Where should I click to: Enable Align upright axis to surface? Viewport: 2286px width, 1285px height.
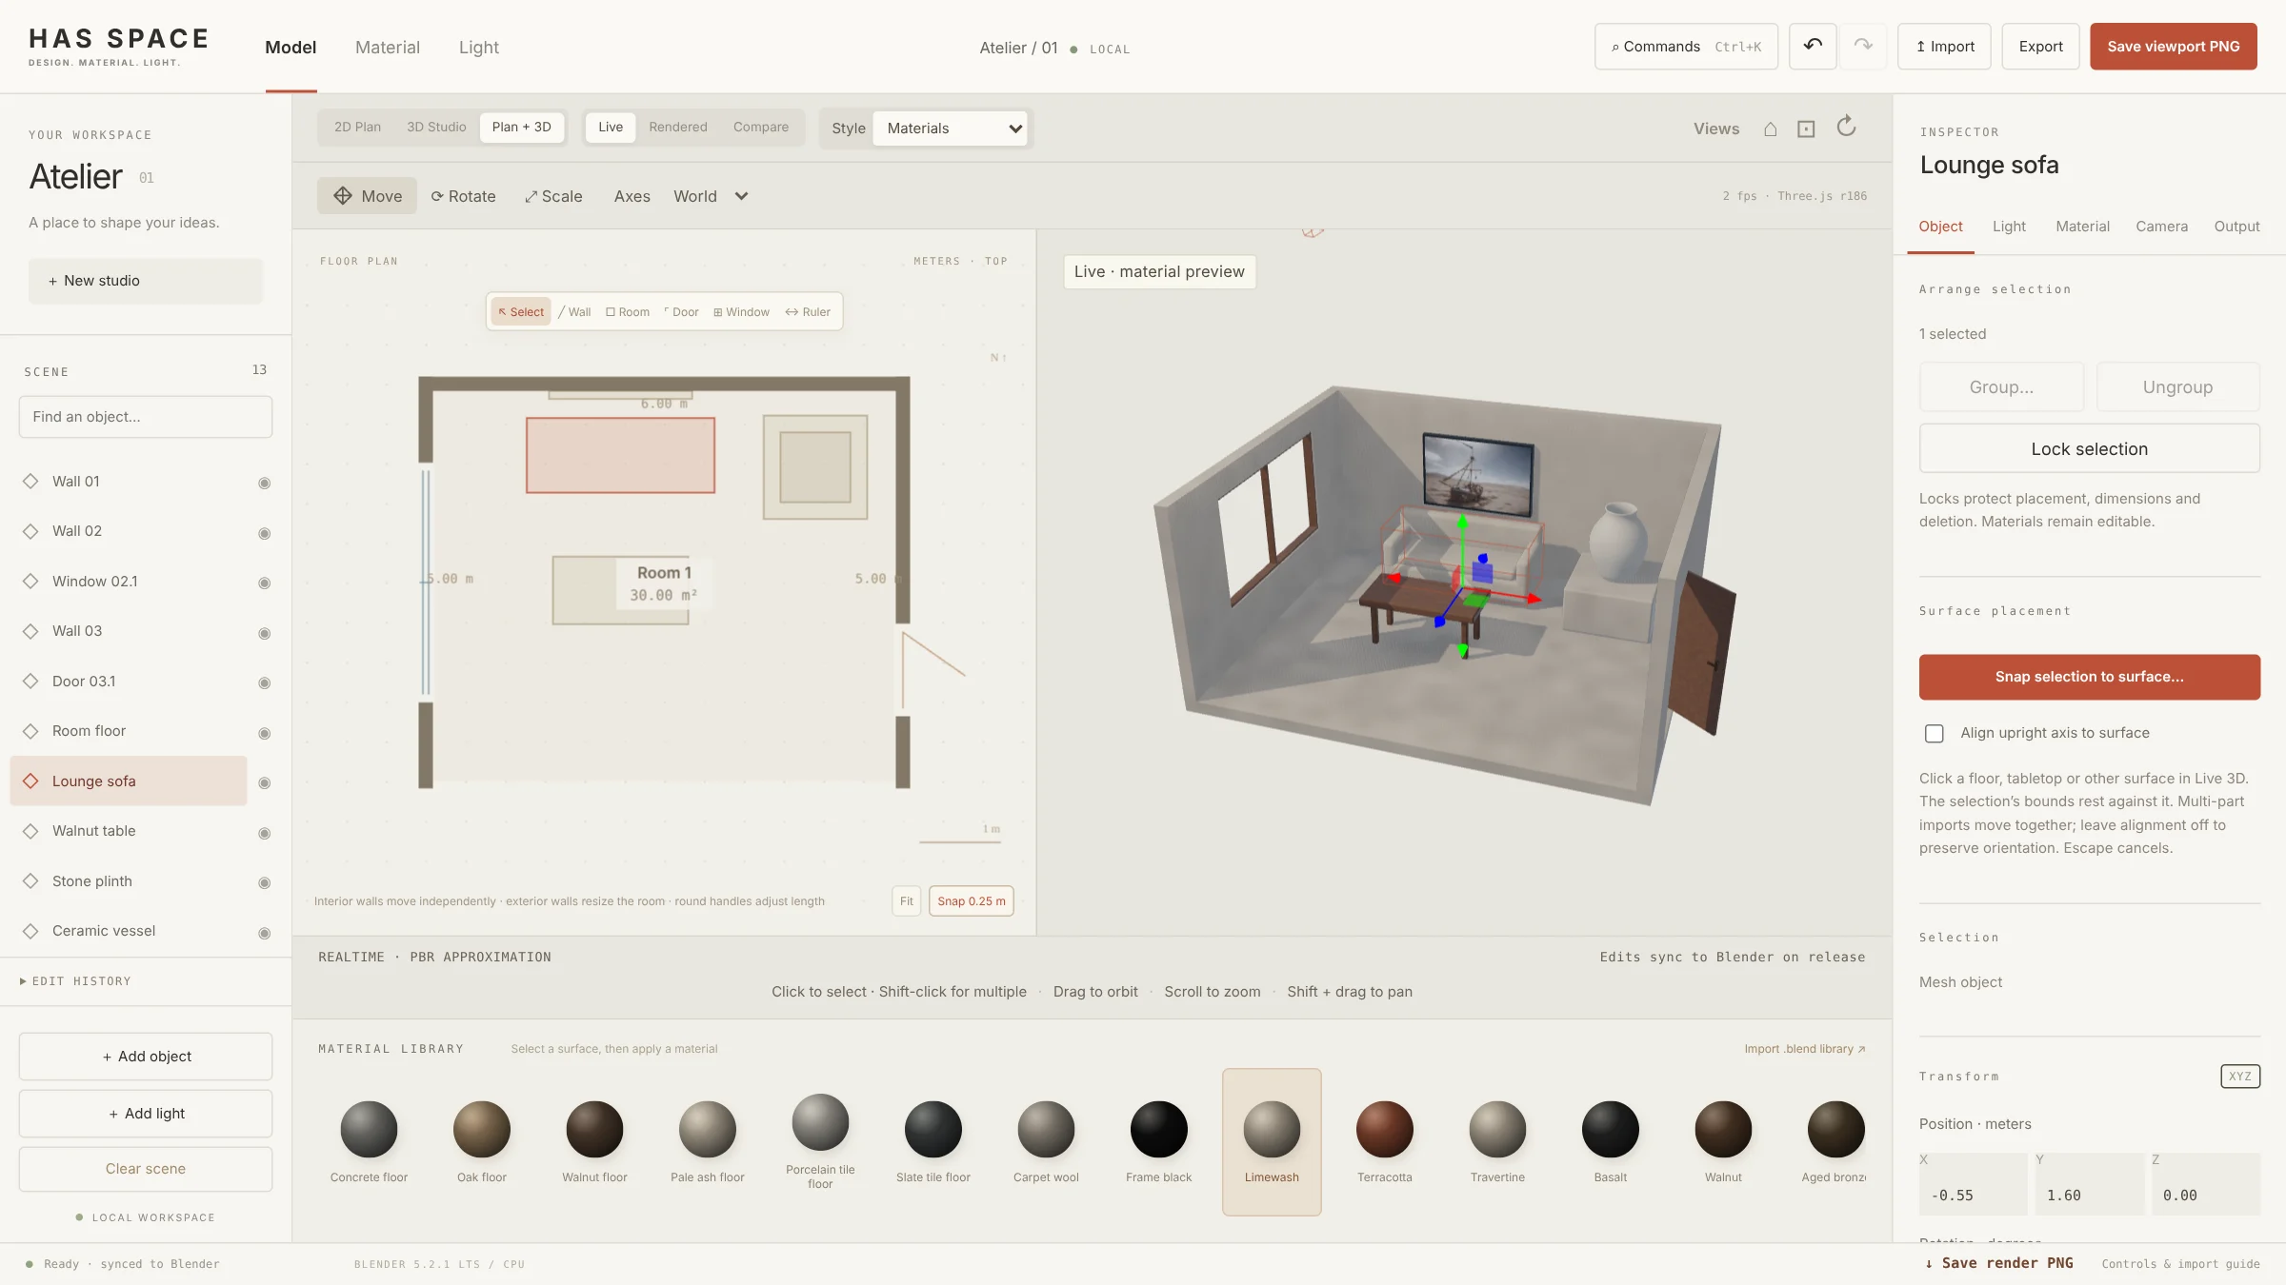[1934, 733]
